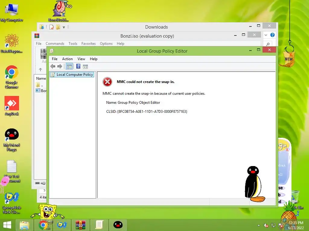Open the New Text Document desktop icon
The width and height of the screenshot is (309, 231).
[12, 171]
